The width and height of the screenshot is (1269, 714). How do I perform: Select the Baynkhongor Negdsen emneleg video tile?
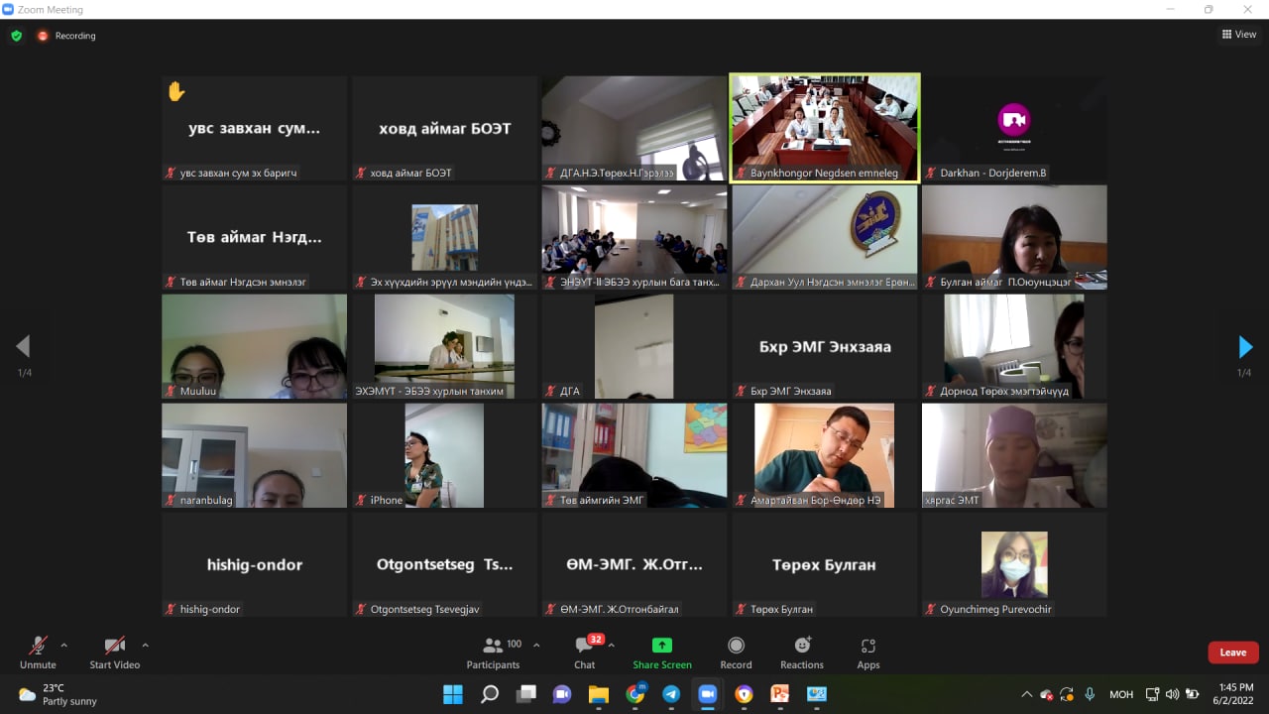click(824, 128)
